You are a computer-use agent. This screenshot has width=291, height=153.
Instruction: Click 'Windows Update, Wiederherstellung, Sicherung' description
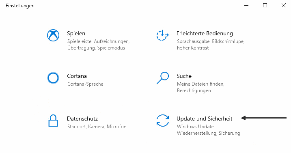(209, 130)
